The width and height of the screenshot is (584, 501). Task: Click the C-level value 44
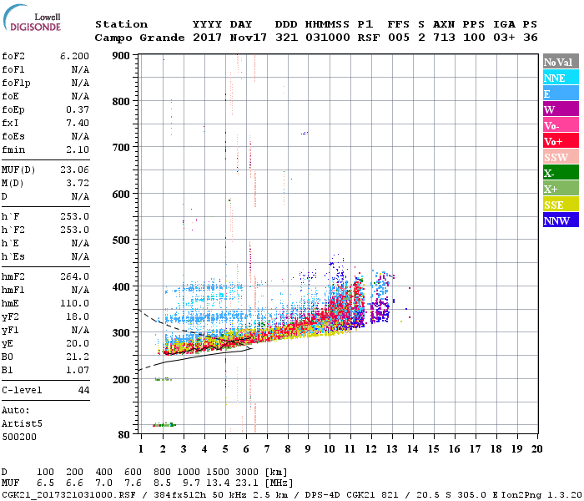click(83, 390)
